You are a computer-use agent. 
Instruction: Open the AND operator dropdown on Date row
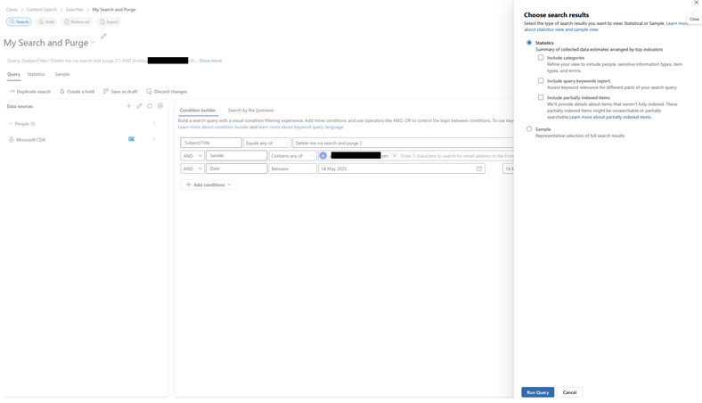tap(192, 169)
